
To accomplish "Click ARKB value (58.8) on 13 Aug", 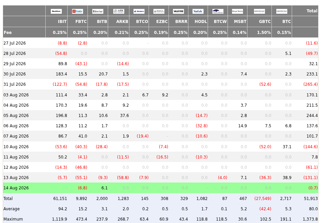I will [x=123, y=178].
